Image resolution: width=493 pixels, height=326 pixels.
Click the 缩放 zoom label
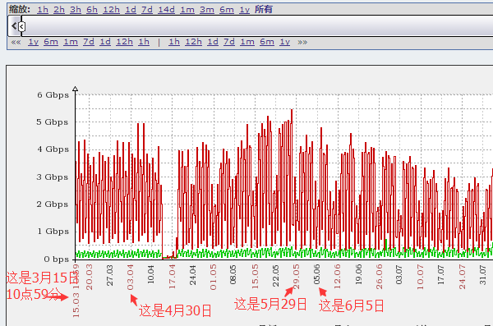coord(19,9)
